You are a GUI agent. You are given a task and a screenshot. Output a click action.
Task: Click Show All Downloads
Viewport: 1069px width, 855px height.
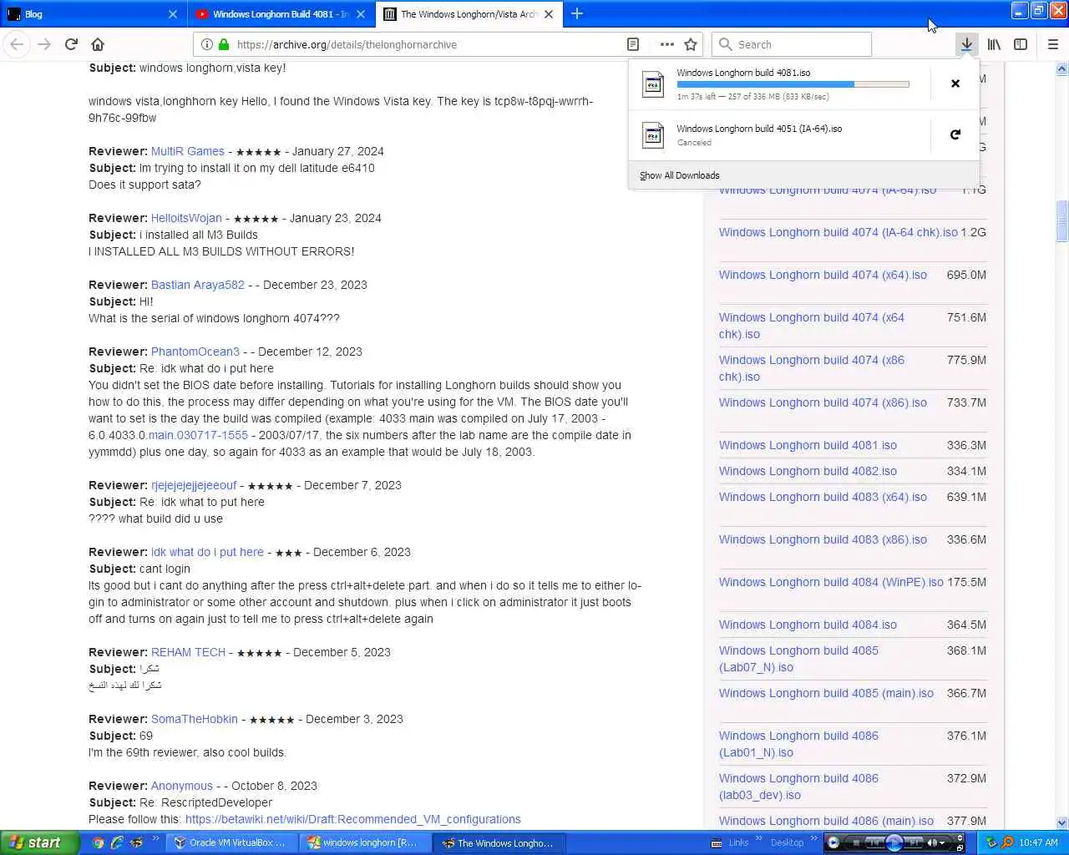tap(679, 175)
